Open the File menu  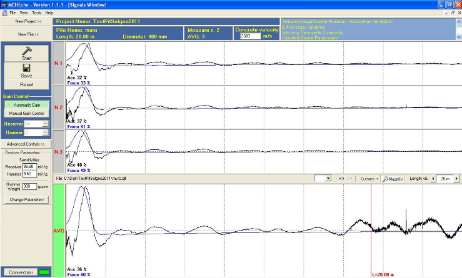[13, 13]
